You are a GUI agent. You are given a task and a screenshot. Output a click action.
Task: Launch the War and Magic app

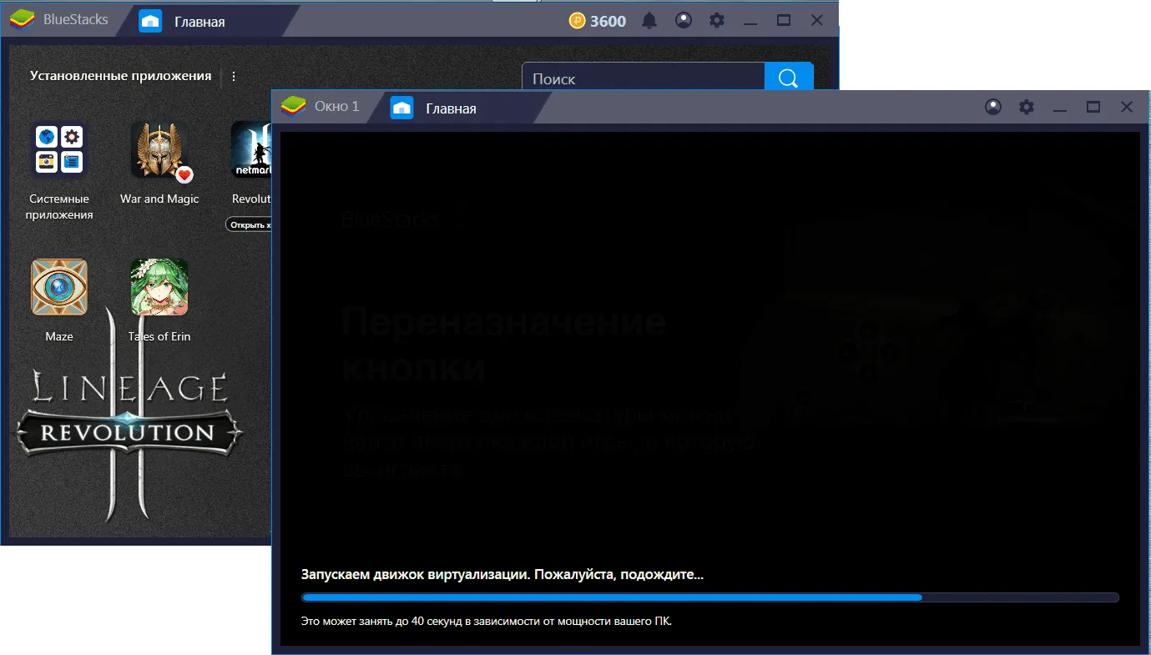pos(159,150)
